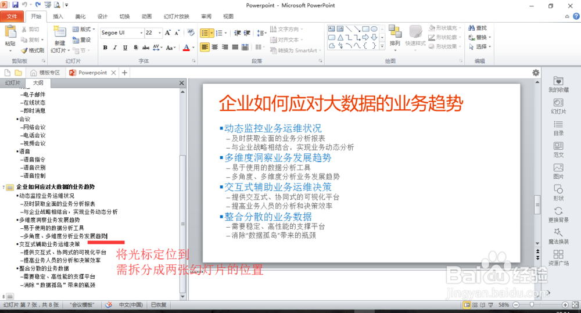This screenshot has height=313, width=581.
Task: Select rectangle shape in gallery
Action: click(365, 28)
